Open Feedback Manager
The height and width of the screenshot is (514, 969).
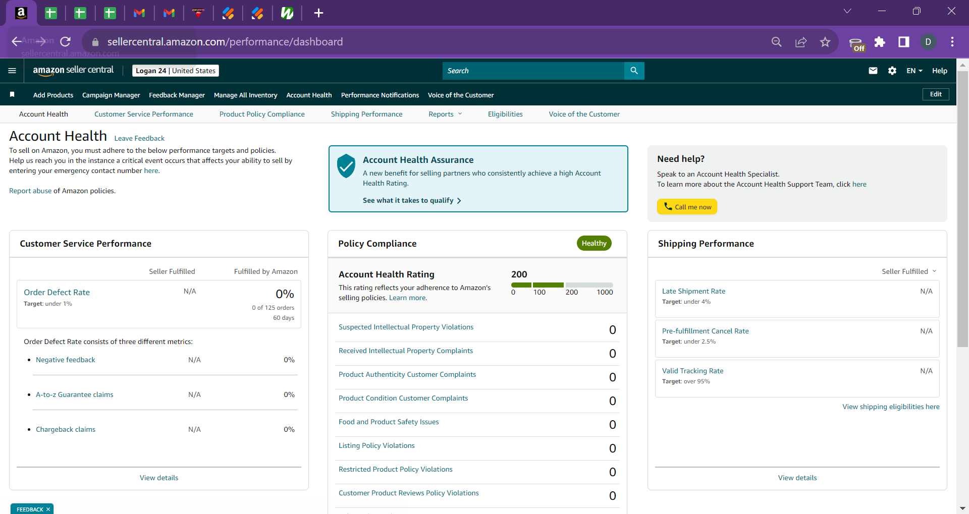click(x=177, y=95)
